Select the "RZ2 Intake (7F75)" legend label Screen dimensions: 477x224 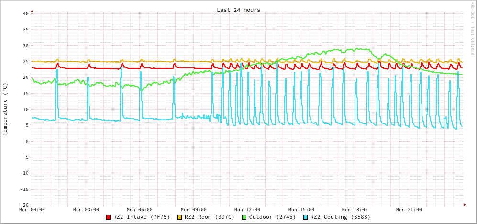pos(142,217)
